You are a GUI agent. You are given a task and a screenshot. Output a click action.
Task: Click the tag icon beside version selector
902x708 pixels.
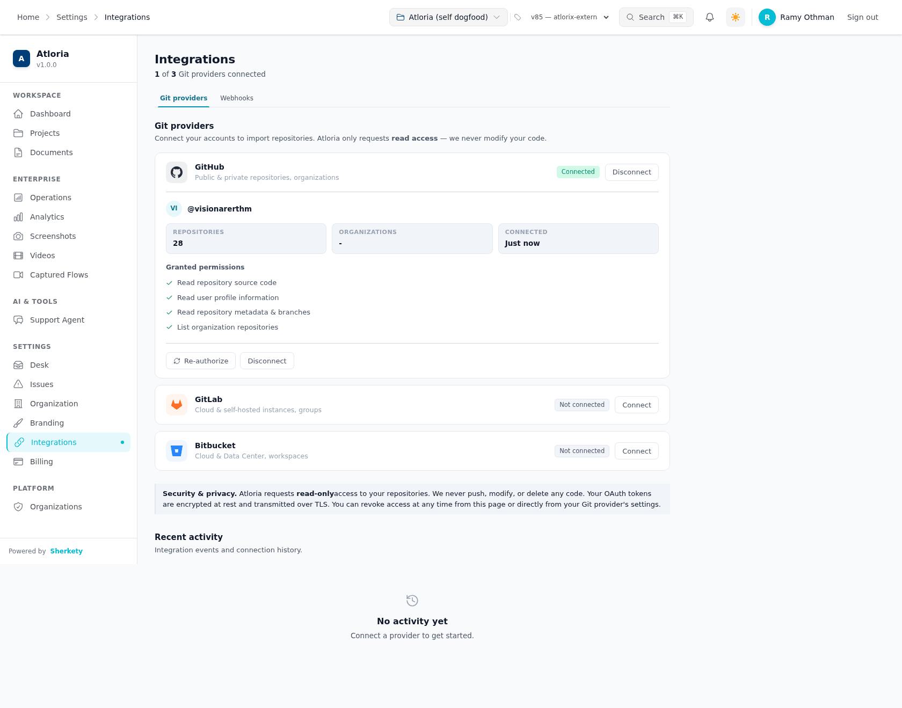[x=518, y=17]
